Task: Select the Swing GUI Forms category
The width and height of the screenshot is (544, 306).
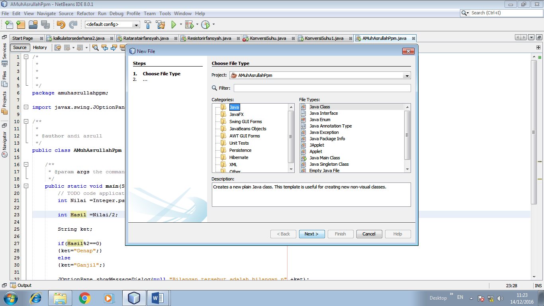Action: [245, 122]
